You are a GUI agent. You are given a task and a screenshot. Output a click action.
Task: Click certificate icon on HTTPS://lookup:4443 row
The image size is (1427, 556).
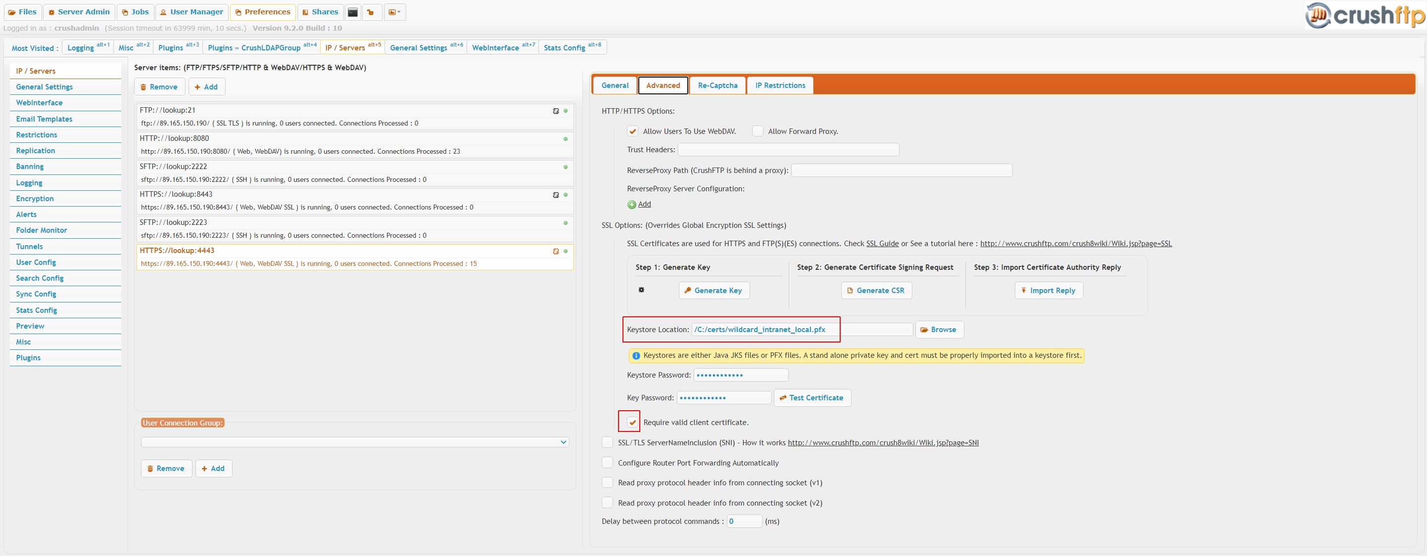(x=556, y=251)
